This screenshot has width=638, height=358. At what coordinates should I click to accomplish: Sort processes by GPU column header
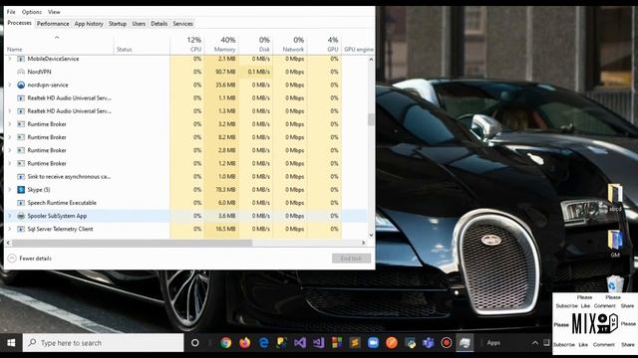click(x=324, y=44)
